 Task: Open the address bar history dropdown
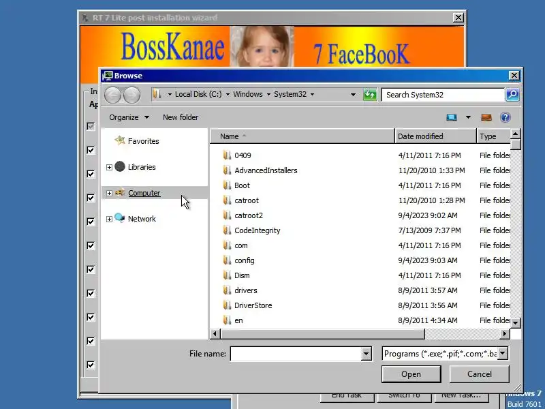353,95
